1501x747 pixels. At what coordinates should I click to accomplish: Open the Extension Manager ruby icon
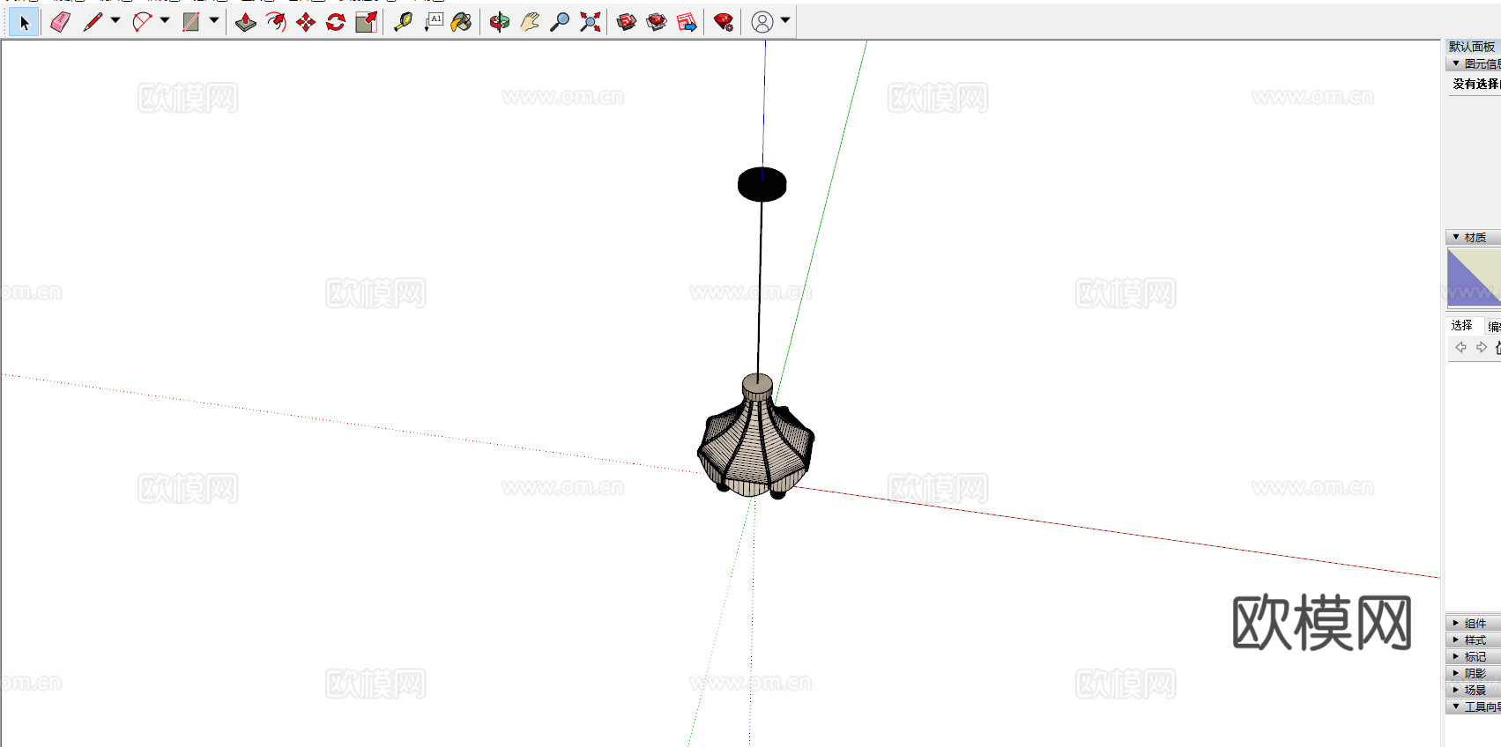coord(724,22)
